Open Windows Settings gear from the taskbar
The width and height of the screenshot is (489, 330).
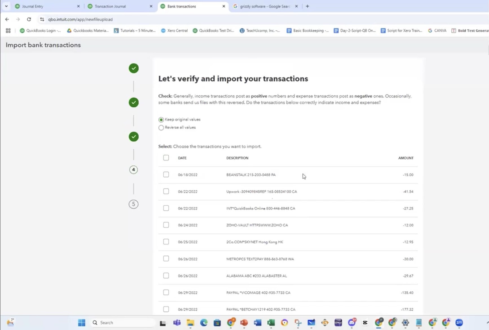click(x=406, y=323)
